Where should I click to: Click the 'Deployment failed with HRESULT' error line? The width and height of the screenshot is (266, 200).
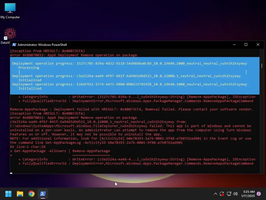(132, 109)
